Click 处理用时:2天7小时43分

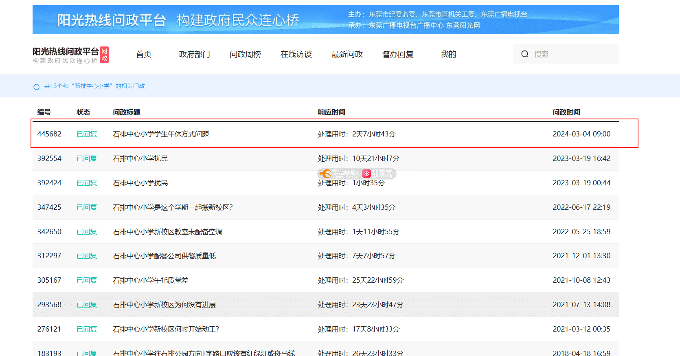tap(357, 134)
